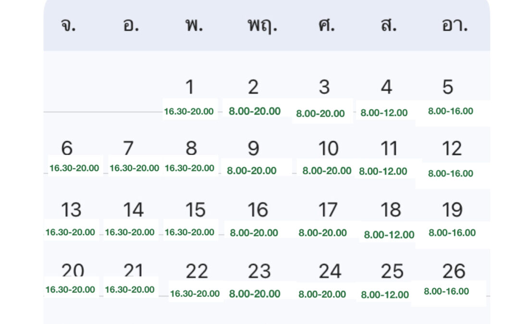Open the 8.00-20.00 slot under date 2
This screenshot has width=519, height=324.
point(255,111)
